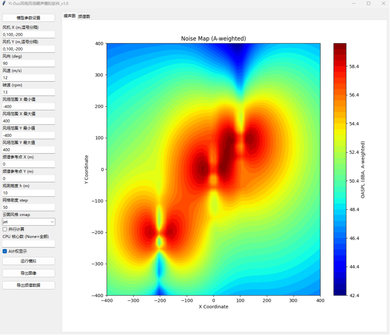Screen dimensions: 390x335
Task: Click the empty CPU 核心数 input field
Action: pos(29,244)
